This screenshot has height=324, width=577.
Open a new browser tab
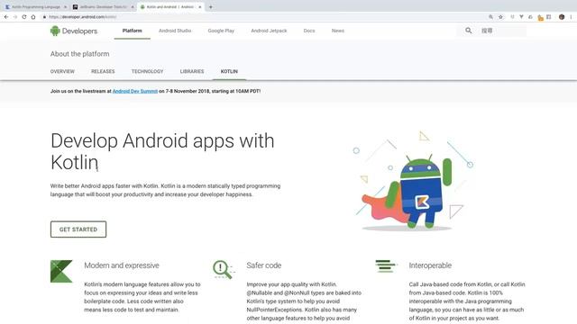click(210, 7)
